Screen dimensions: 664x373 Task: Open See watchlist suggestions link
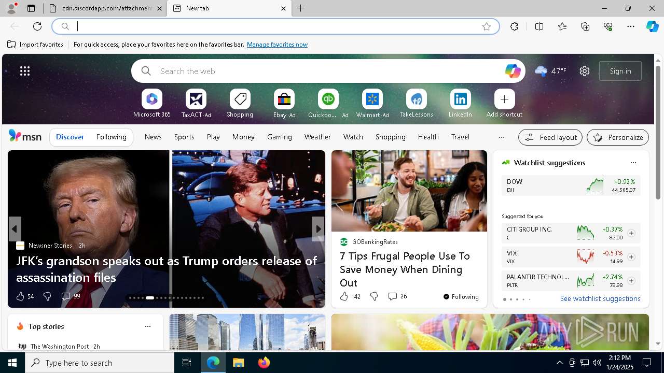coord(600,298)
